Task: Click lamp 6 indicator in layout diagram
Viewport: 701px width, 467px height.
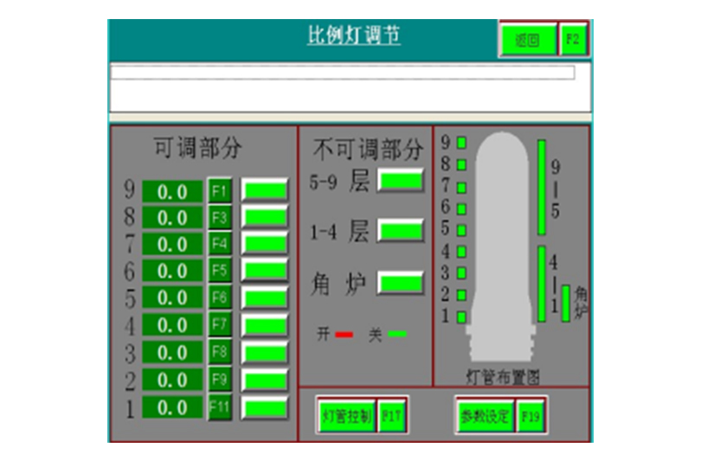Action: coord(461,208)
